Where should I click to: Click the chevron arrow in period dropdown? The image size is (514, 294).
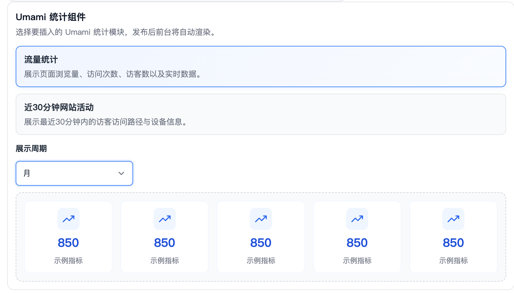pos(121,173)
